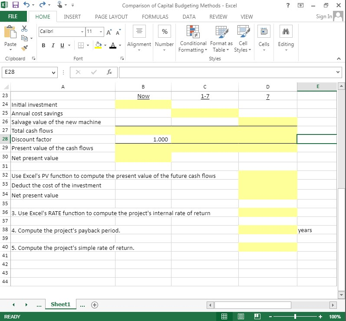Collapse the ribbon with the chevron
This screenshot has width=346, height=321.
coord(339,59)
